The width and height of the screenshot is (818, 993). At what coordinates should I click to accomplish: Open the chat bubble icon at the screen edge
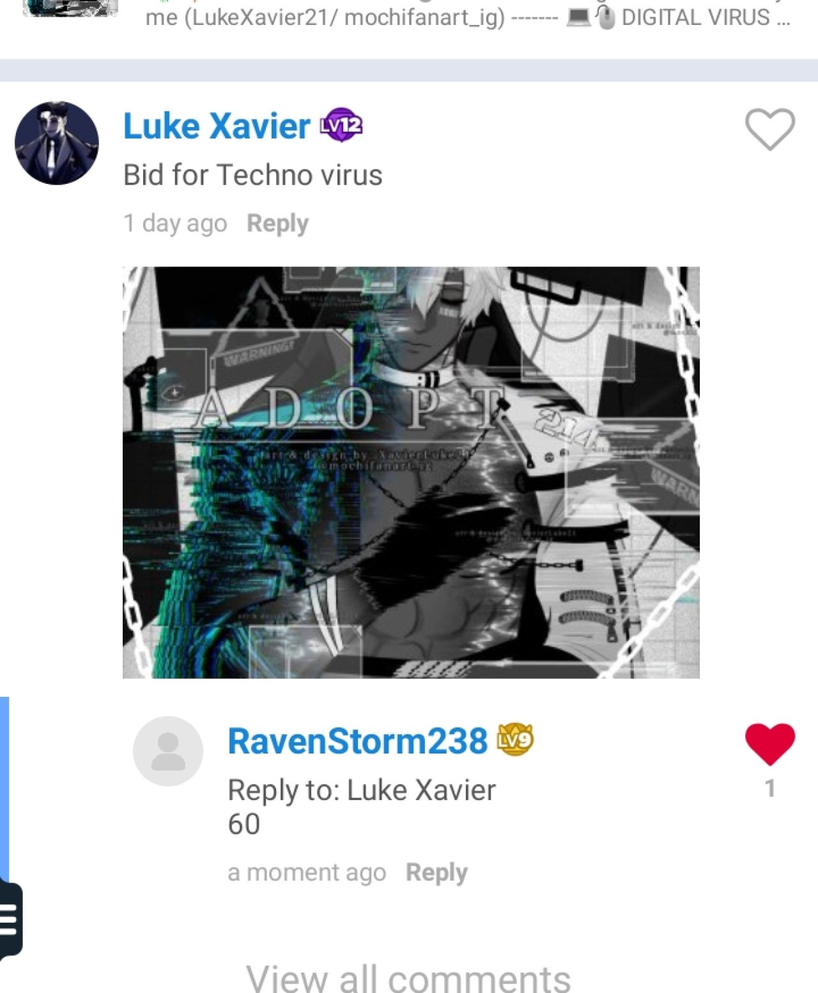(x=11, y=920)
